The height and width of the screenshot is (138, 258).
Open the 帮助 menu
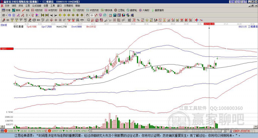tap(78, 6)
